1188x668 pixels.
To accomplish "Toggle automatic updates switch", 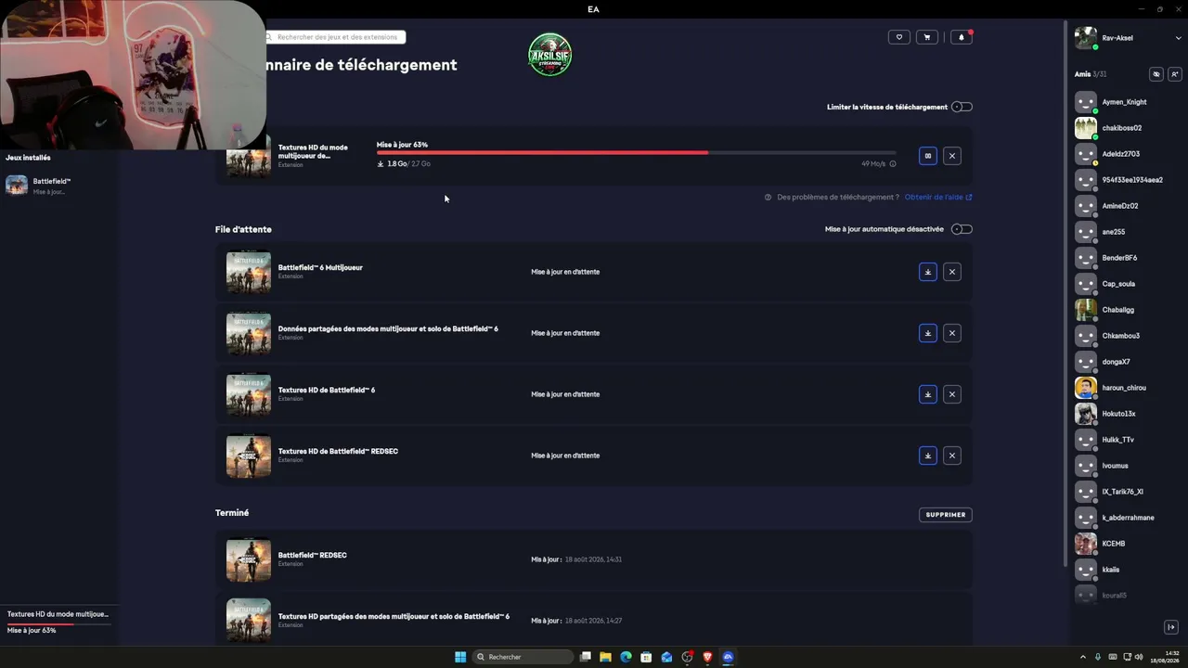I will tap(962, 229).
